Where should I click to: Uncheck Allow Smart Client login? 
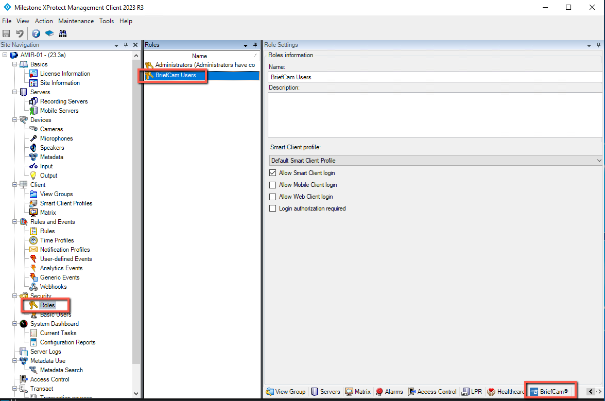pos(273,173)
